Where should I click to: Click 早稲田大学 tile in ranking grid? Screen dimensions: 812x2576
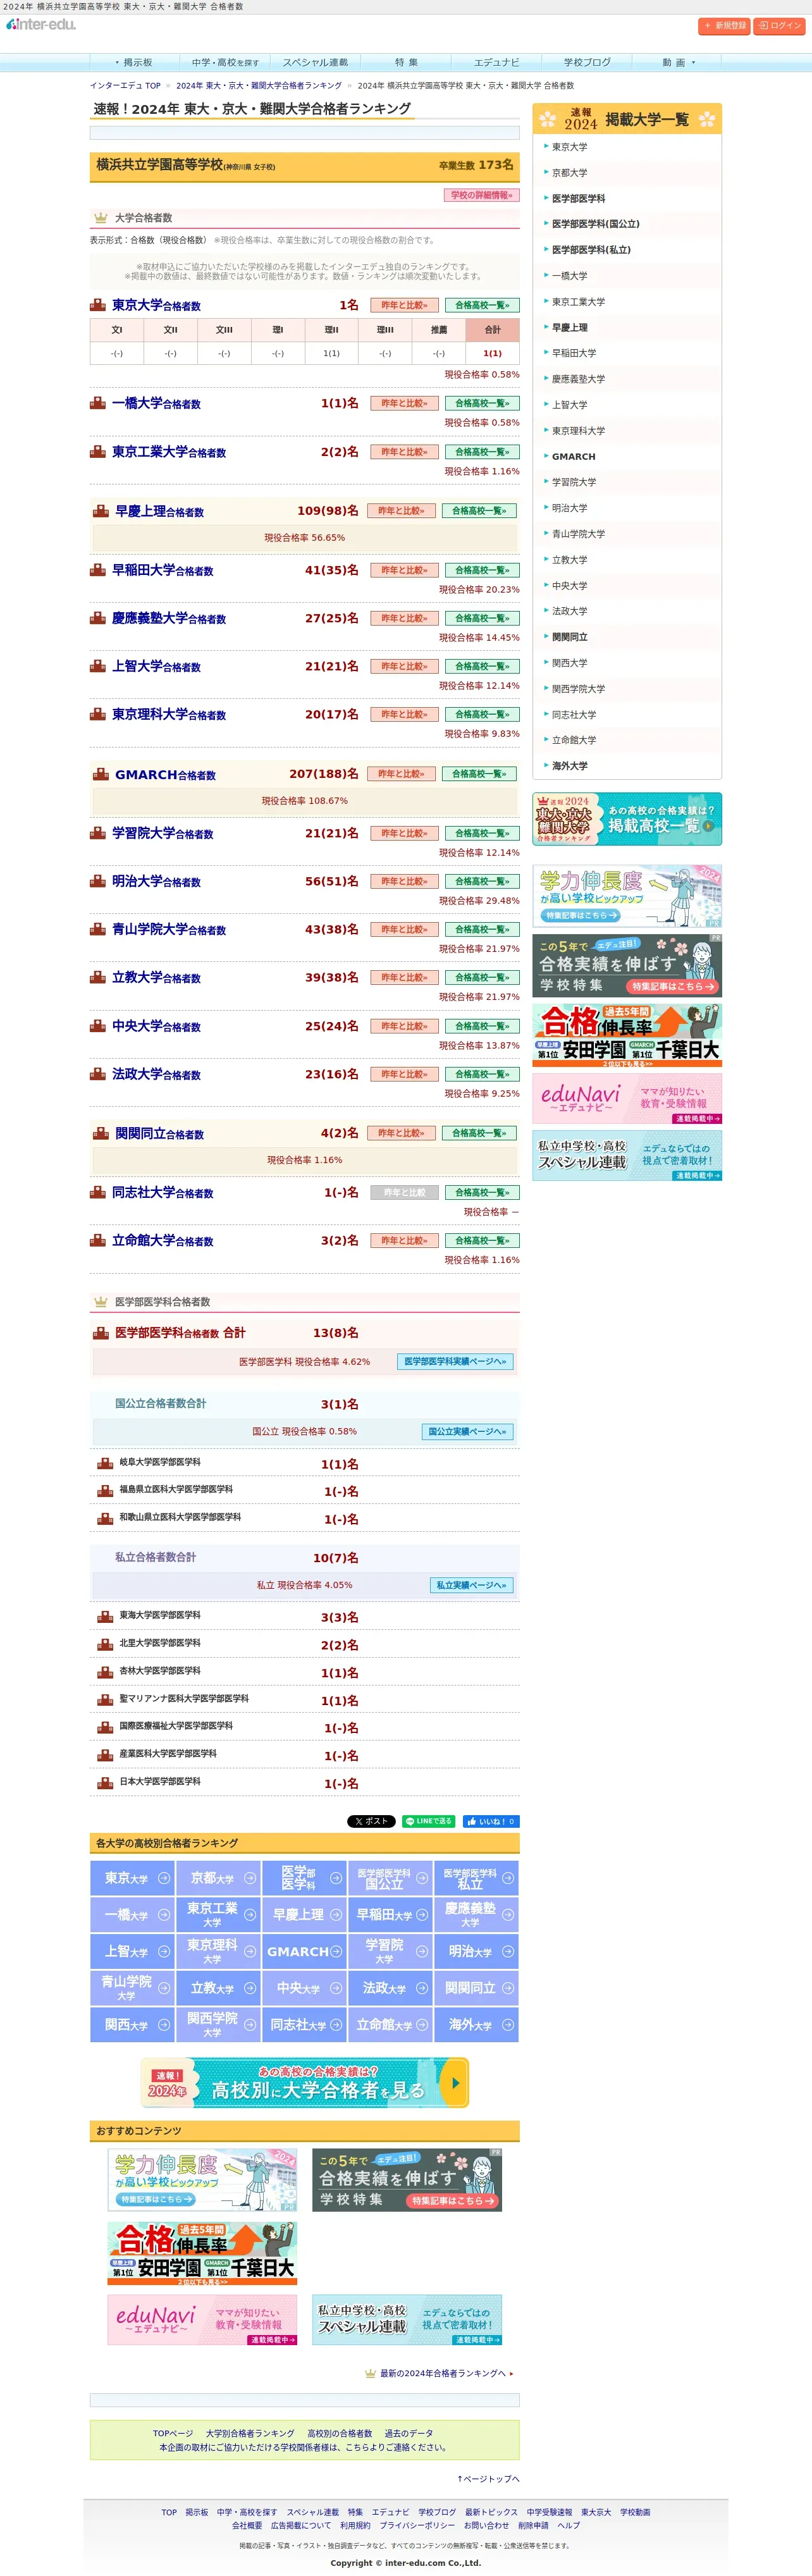click(390, 1915)
